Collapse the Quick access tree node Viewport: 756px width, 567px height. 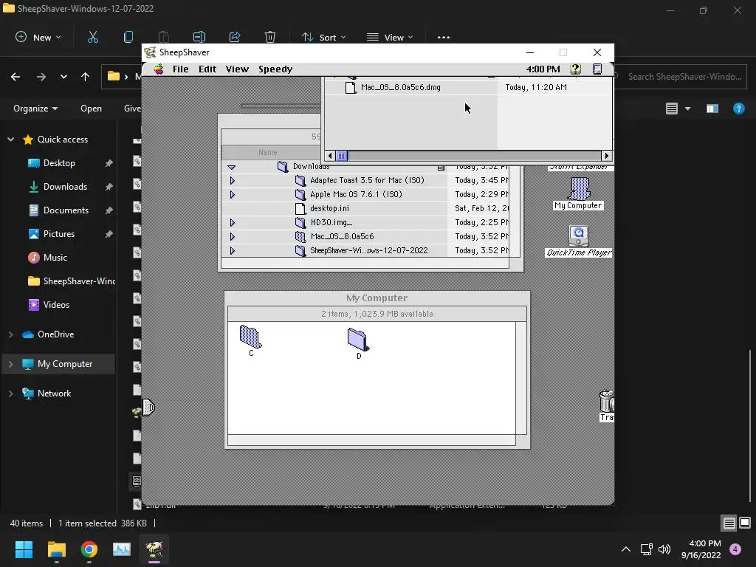point(10,140)
